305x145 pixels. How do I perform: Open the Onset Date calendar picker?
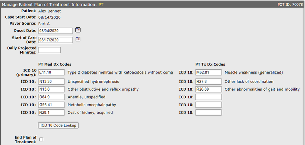pos(78,30)
